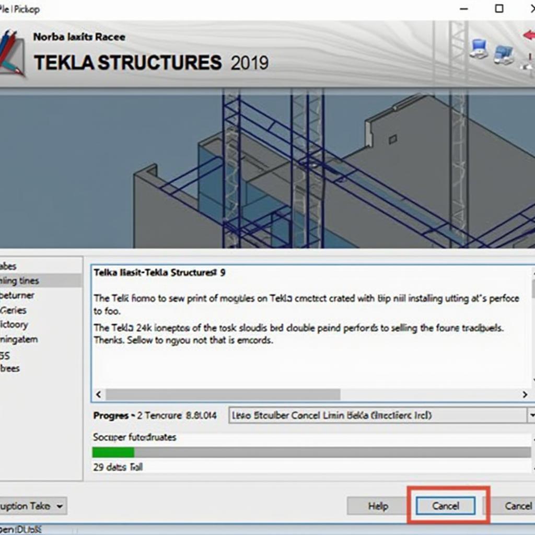Open the 'uption Take' dropdown button

click(x=32, y=506)
